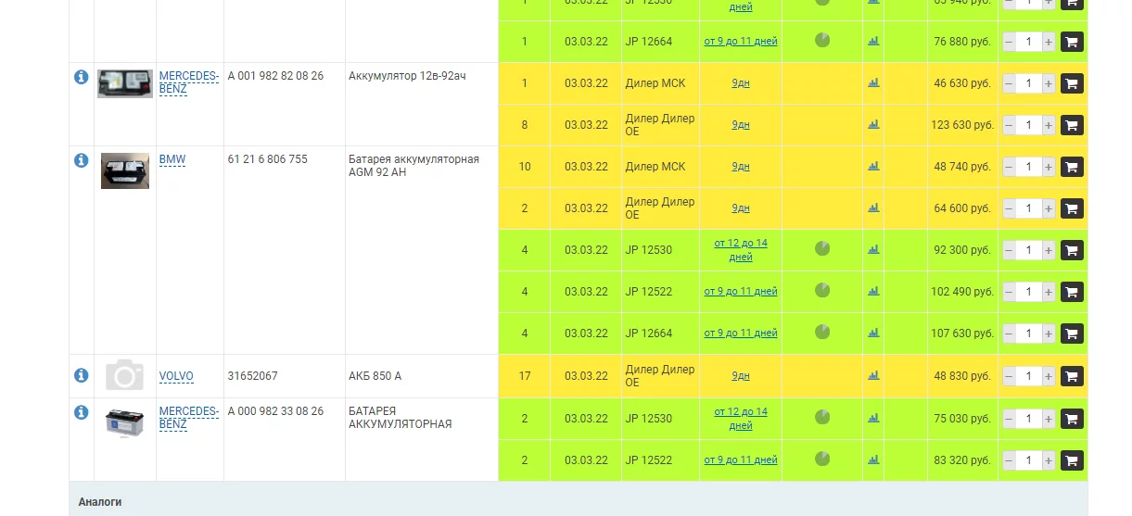Increase quantity in the Volvo 48 830 руб. row
The width and height of the screenshot is (1132, 516).
(x=1049, y=376)
